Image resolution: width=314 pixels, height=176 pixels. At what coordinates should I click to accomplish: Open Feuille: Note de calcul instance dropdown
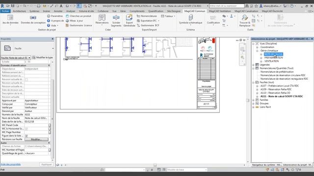click(16, 58)
